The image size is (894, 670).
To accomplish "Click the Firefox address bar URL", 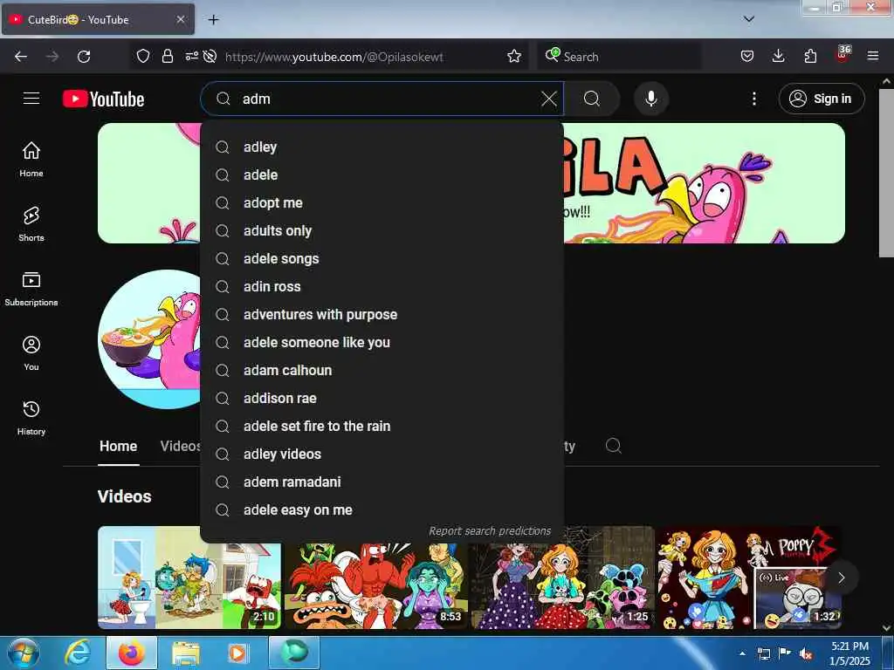I will [334, 57].
